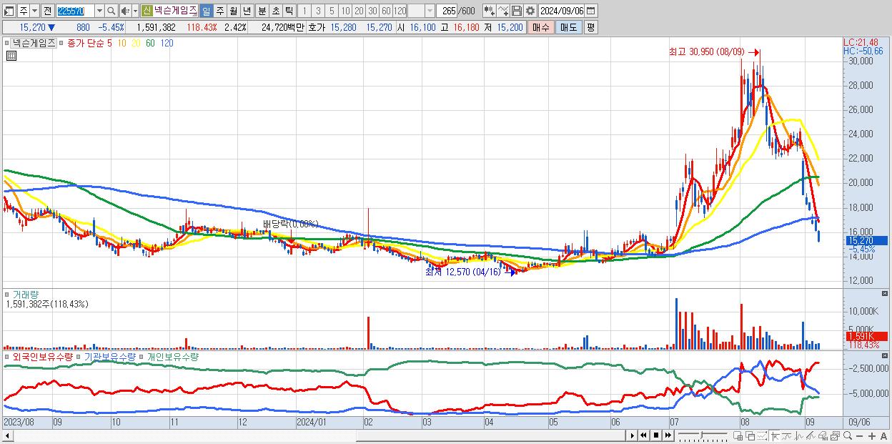Open the date field 2024/09/06
Viewport: 892px width, 444px height.
tap(562, 11)
